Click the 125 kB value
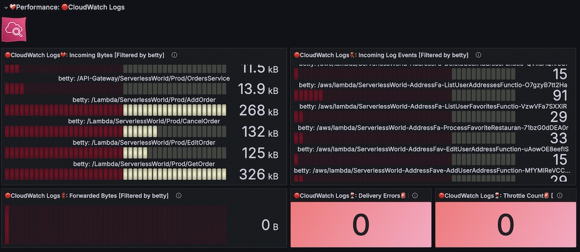Viewport: 580px width, 252px height. click(260, 153)
